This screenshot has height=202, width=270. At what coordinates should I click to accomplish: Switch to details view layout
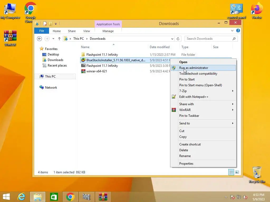[231, 172]
